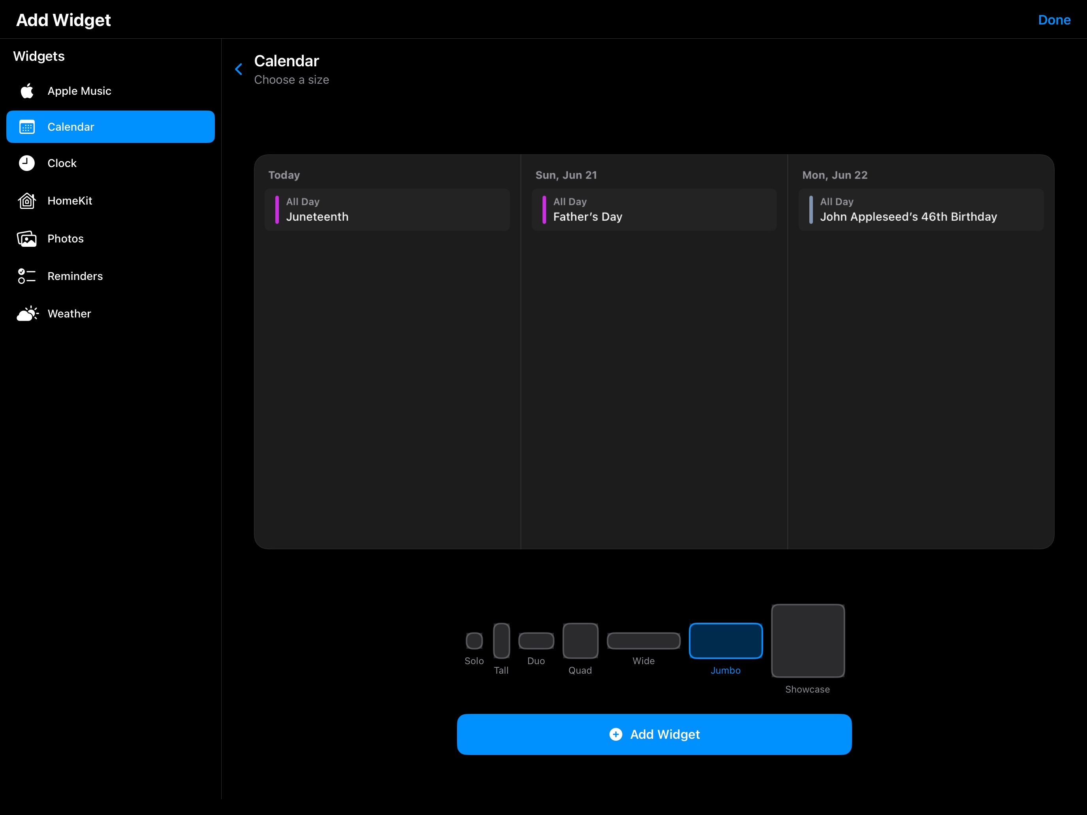Click the Juneteenth all-day event
Viewport: 1087px width, 815px height.
[x=387, y=210]
